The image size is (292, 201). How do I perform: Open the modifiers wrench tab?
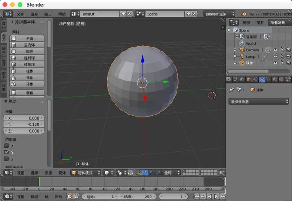coord(261,80)
